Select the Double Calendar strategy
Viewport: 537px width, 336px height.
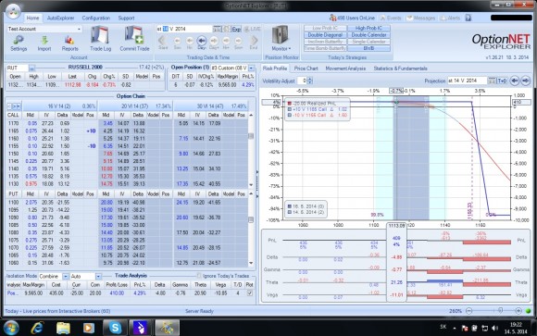pyautogui.click(x=368, y=35)
